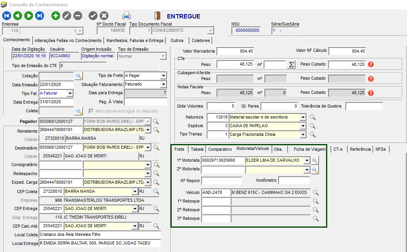The image size is (407, 252).
Task: Open help for CTe Peso Cubado
Action: 370,64
